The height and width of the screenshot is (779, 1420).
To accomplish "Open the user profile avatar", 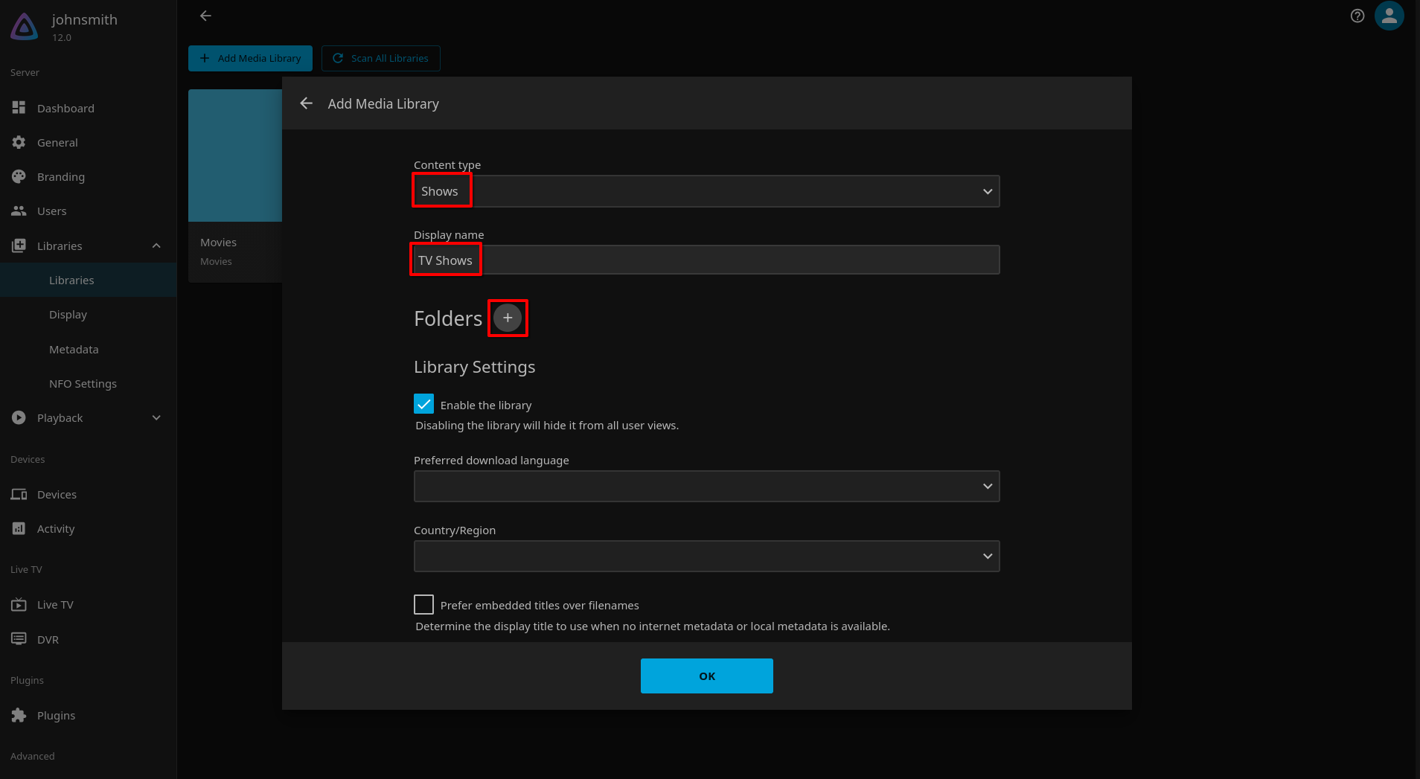I will click(x=1389, y=16).
